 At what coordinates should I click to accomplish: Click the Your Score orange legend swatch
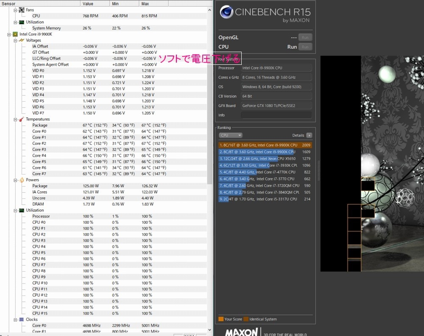coord(221,319)
